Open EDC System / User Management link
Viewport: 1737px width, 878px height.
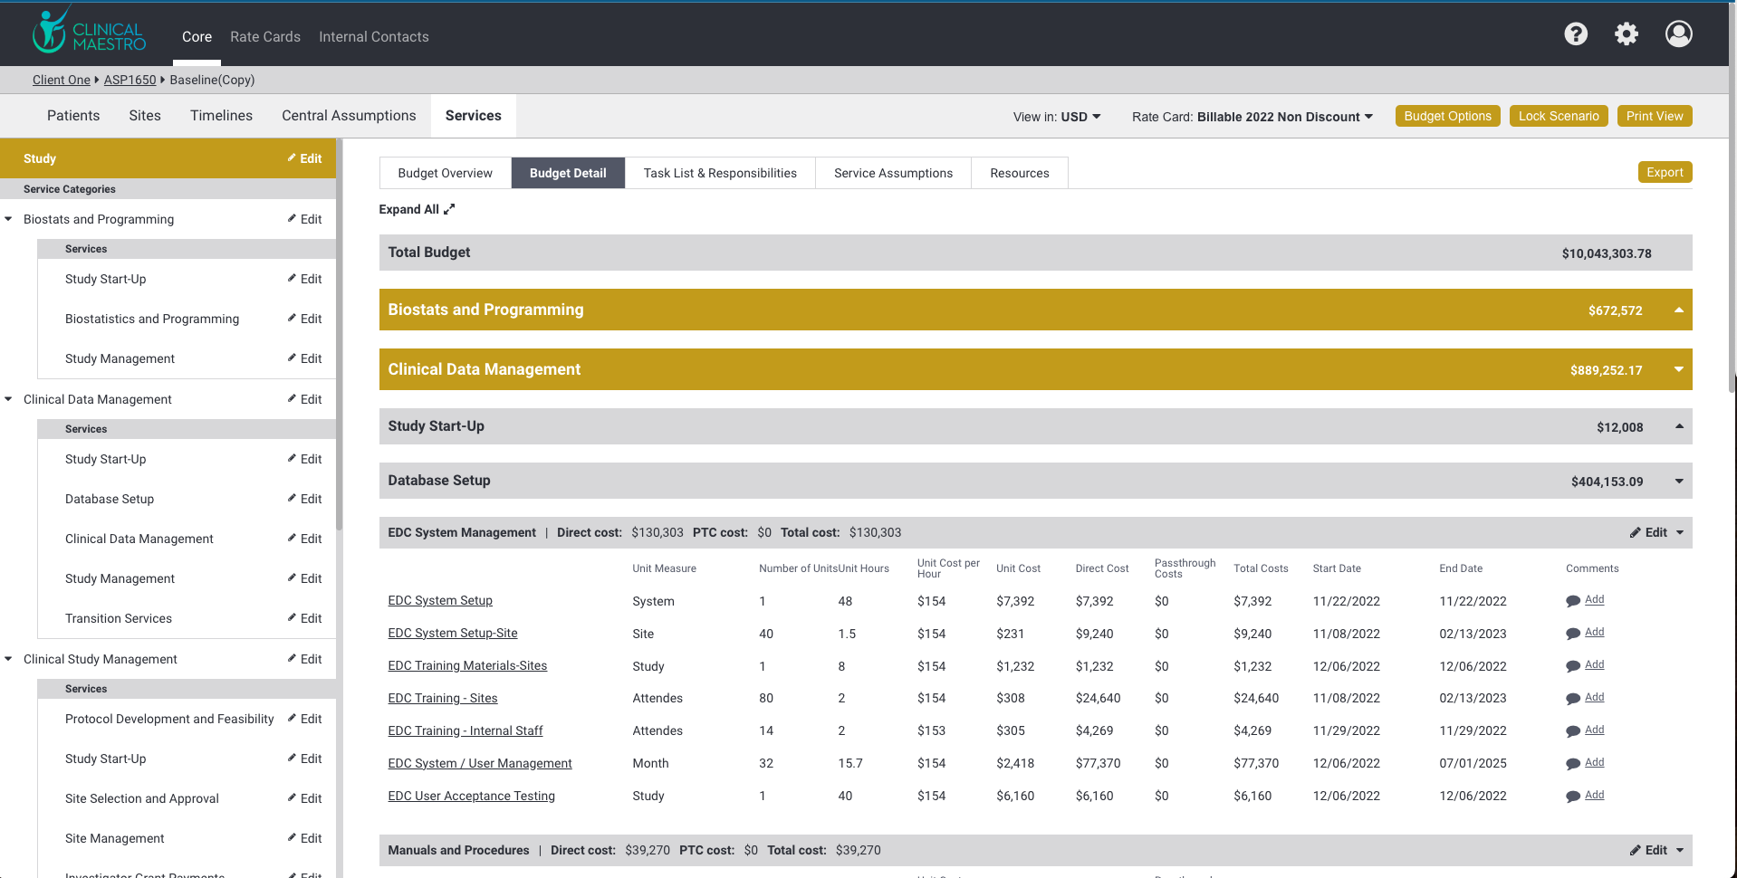479,763
